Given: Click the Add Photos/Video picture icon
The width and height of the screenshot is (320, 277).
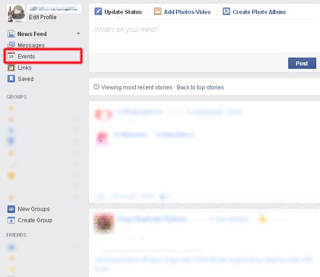Looking at the screenshot, I should (158, 11).
